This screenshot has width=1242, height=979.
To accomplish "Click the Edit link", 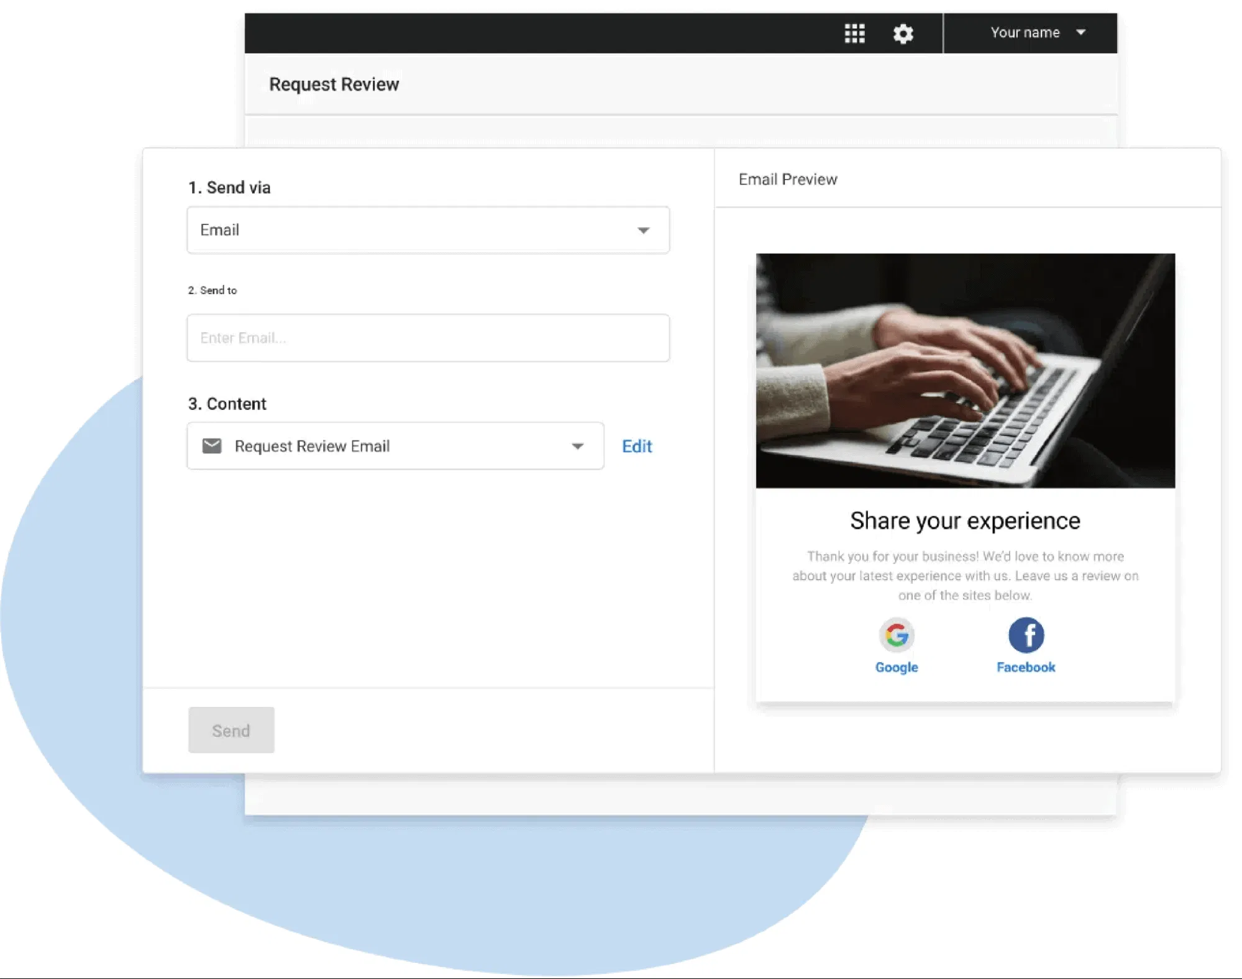I will [637, 446].
